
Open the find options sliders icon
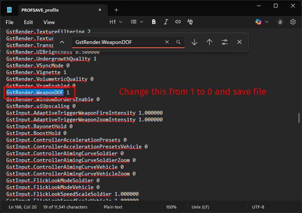(x=224, y=42)
